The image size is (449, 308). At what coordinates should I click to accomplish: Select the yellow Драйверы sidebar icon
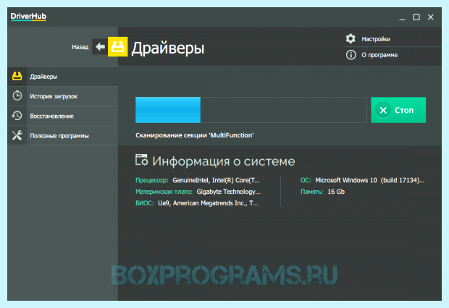tap(17, 77)
